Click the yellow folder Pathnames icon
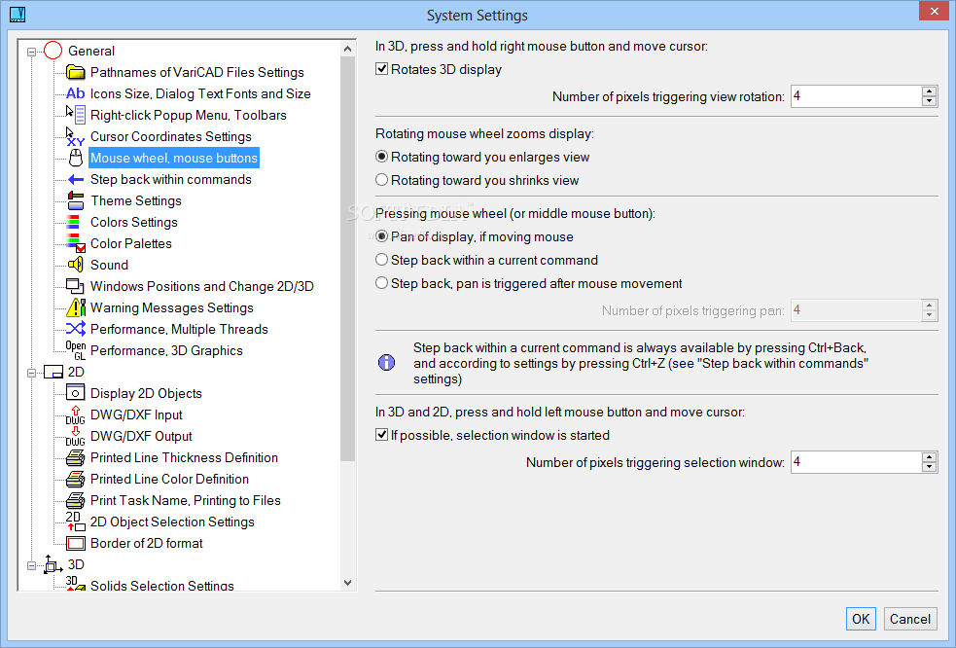The width and height of the screenshot is (956, 648). tap(76, 72)
